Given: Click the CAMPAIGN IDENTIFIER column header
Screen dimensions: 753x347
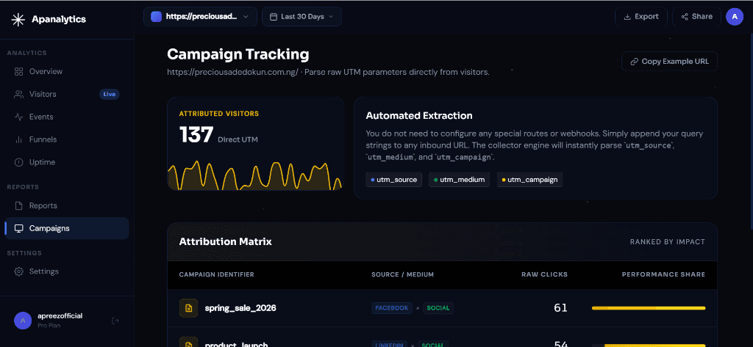Looking at the screenshot, I should pos(217,274).
